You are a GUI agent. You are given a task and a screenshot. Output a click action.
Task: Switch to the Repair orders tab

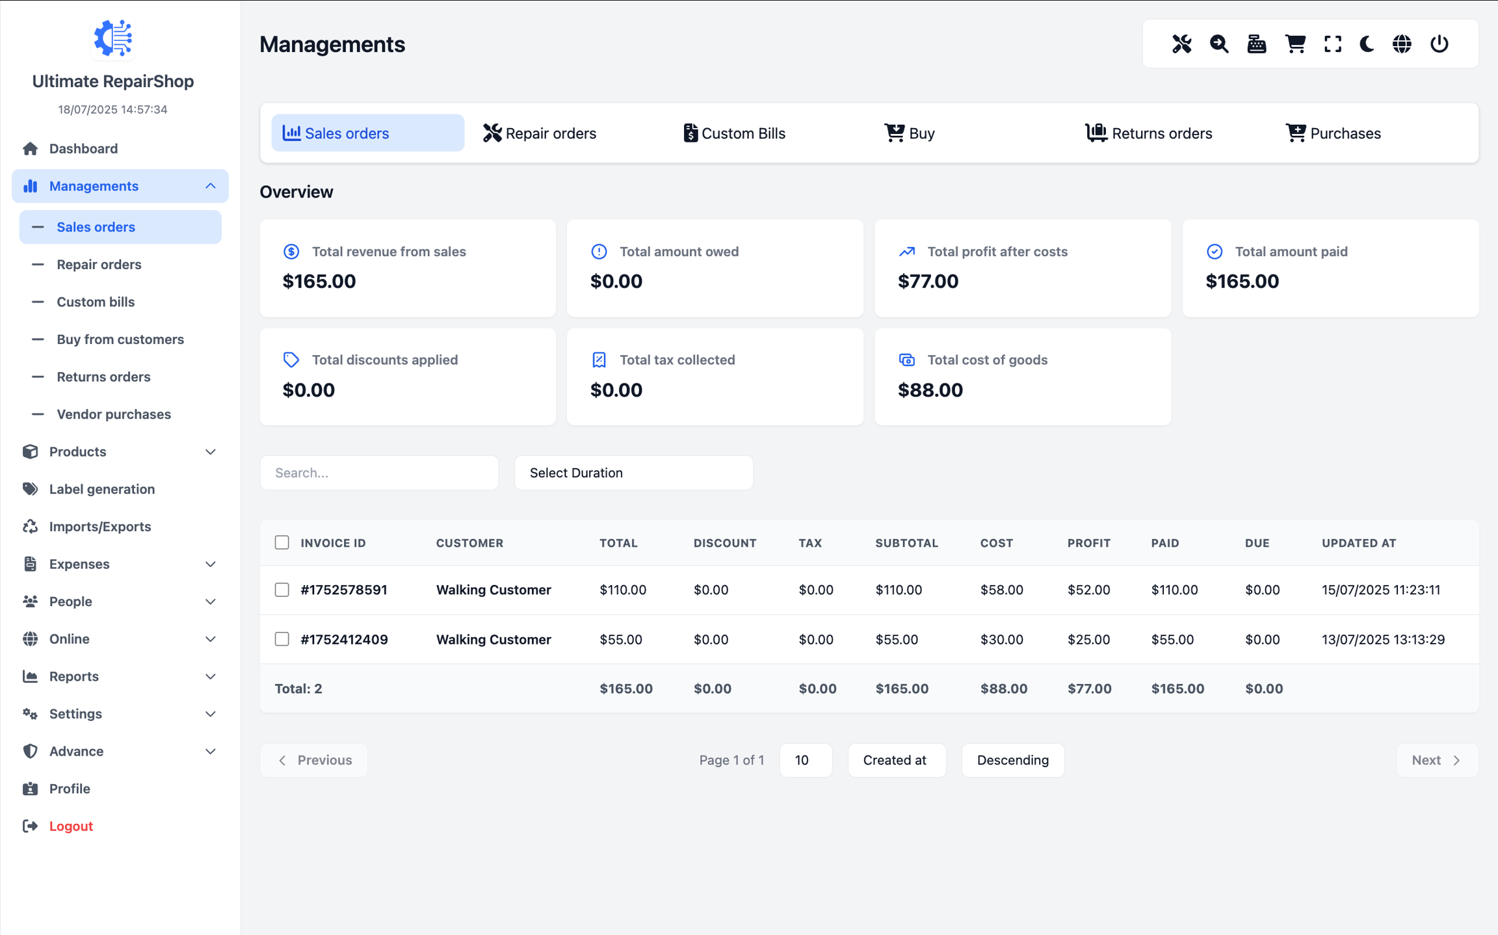point(540,133)
